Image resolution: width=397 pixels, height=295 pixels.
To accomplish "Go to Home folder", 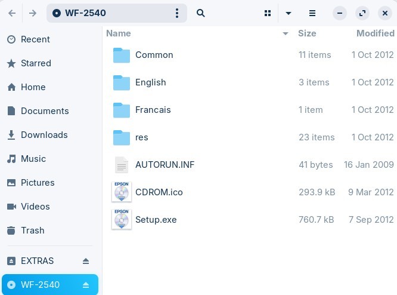I will click(51, 87).
